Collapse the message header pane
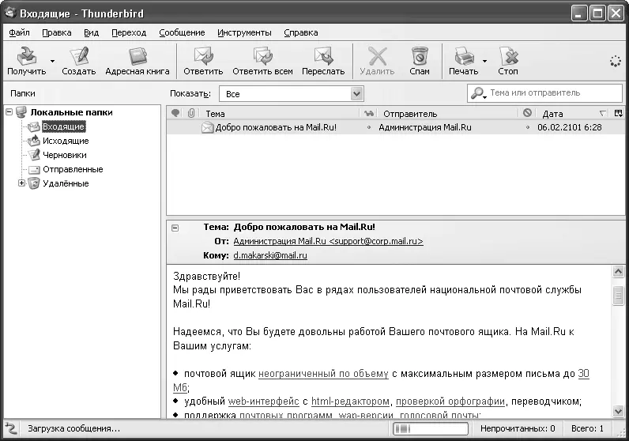The image size is (629, 441). point(175,228)
